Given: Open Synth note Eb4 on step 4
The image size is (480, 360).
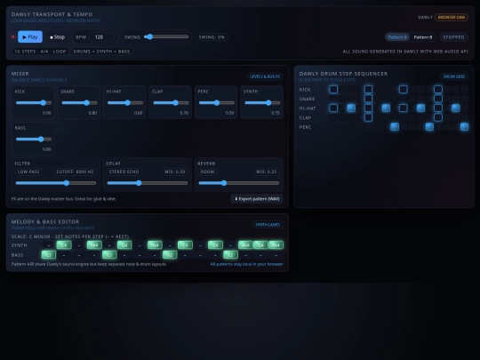Looking at the screenshot, I should [94, 245].
